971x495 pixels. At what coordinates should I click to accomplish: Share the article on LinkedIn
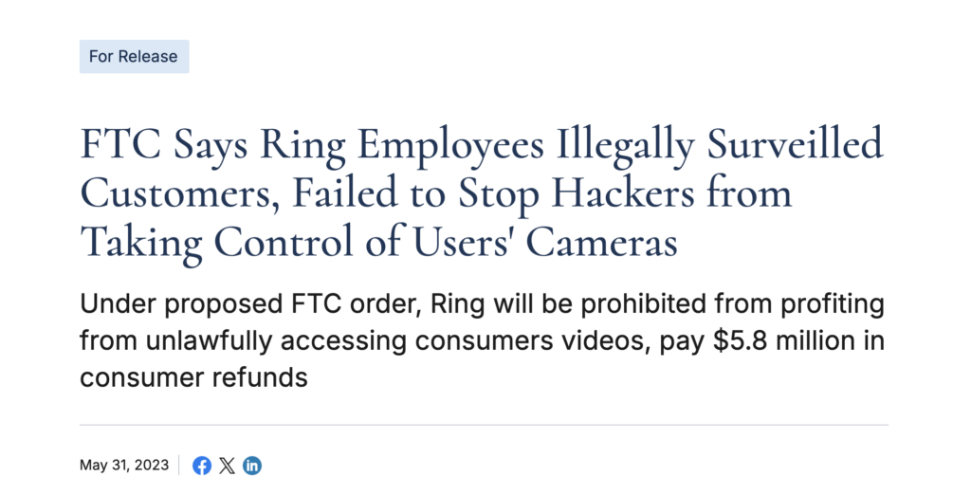252,466
